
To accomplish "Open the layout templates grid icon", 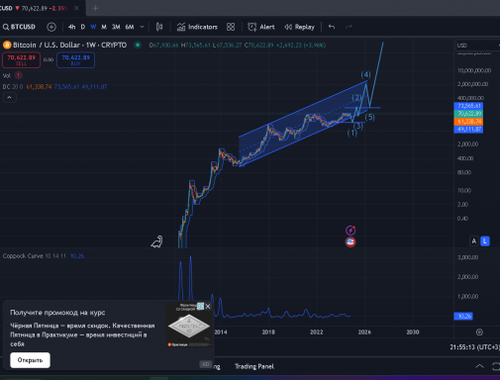I will [x=231, y=27].
